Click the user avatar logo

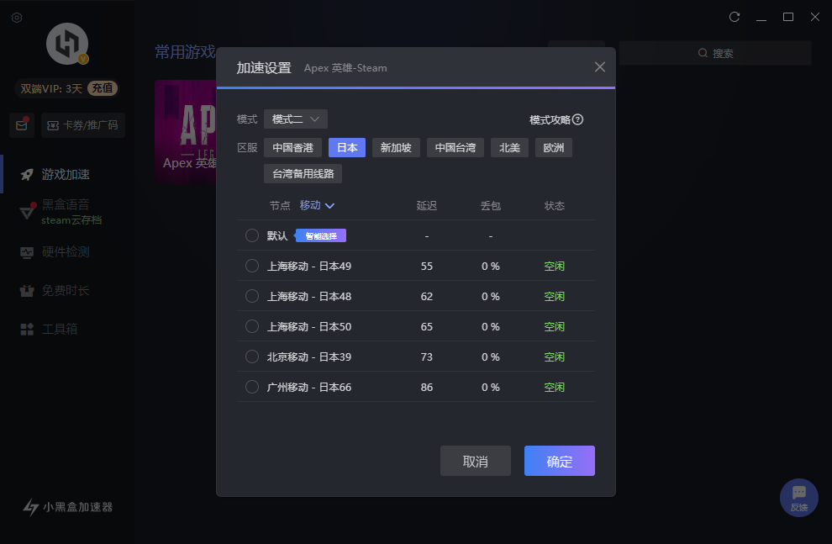(67, 44)
